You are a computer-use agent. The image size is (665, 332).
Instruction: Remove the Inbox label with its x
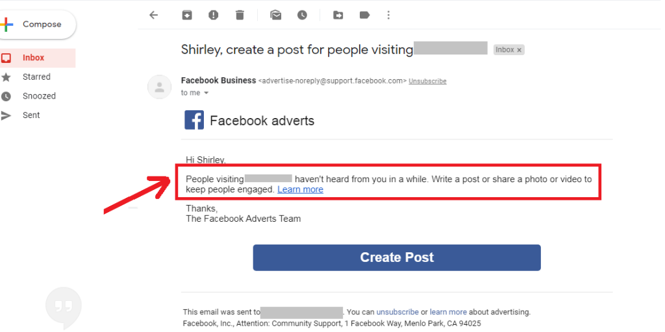[x=519, y=50]
